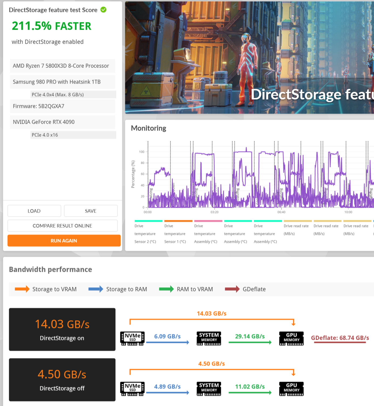Click the GDeflate legend label

pos(254,289)
